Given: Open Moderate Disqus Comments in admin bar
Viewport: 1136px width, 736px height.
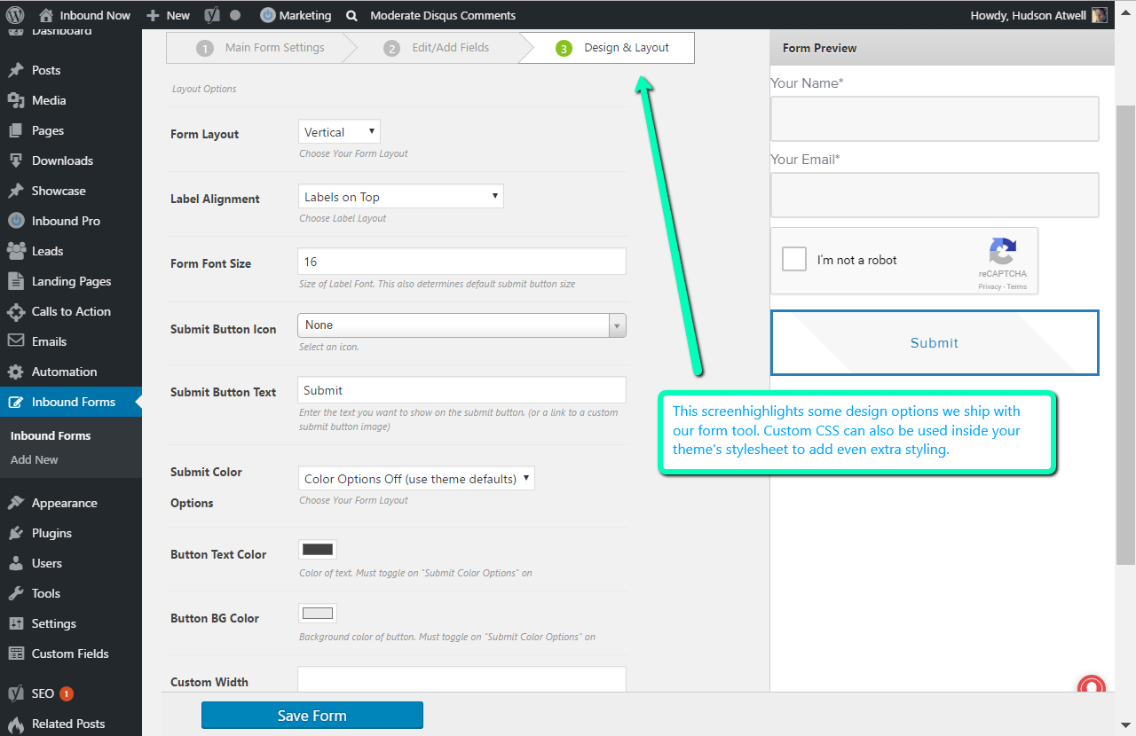Looking at the screenshot, I should 443,15.
